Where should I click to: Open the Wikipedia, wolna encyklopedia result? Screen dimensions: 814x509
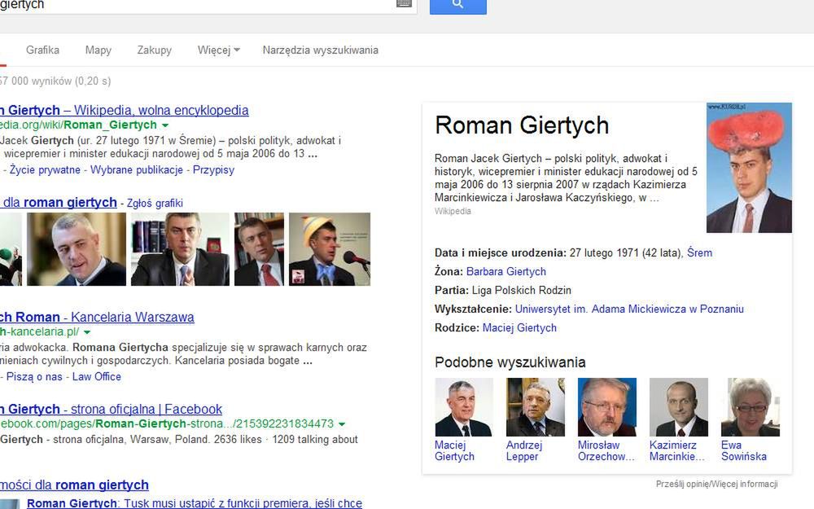pos(124,110)
